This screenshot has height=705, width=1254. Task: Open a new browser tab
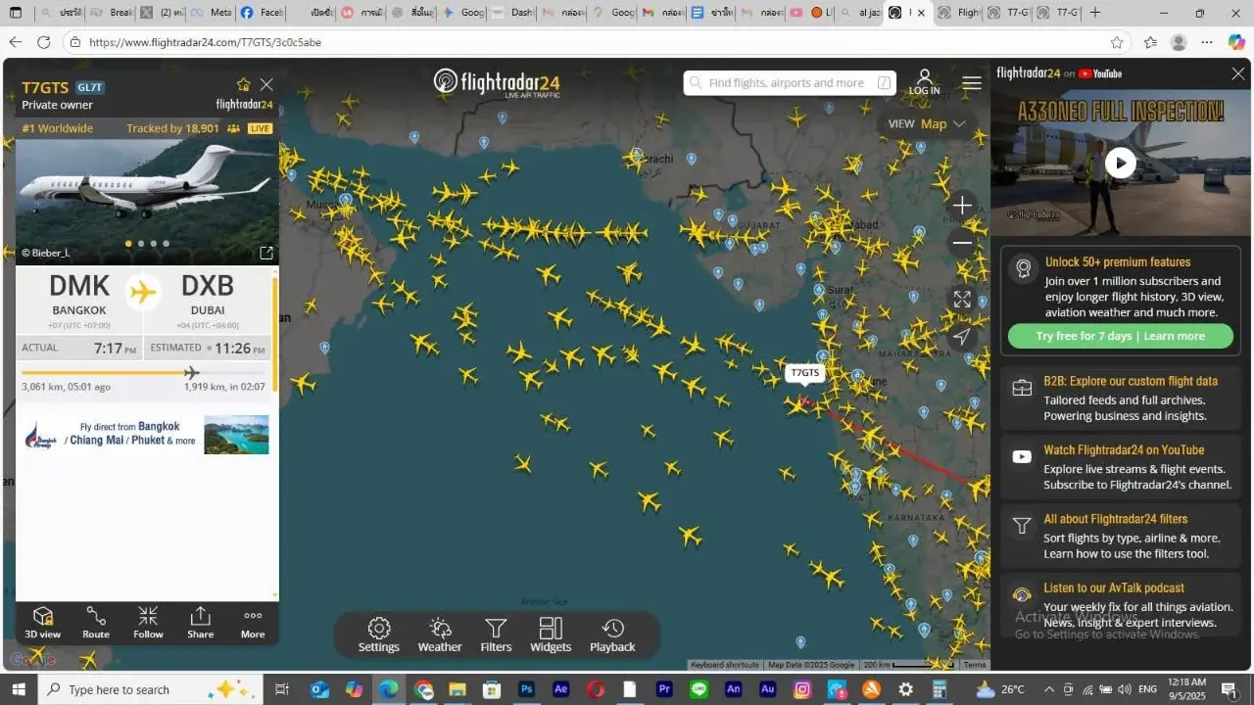coord(1095,13)
